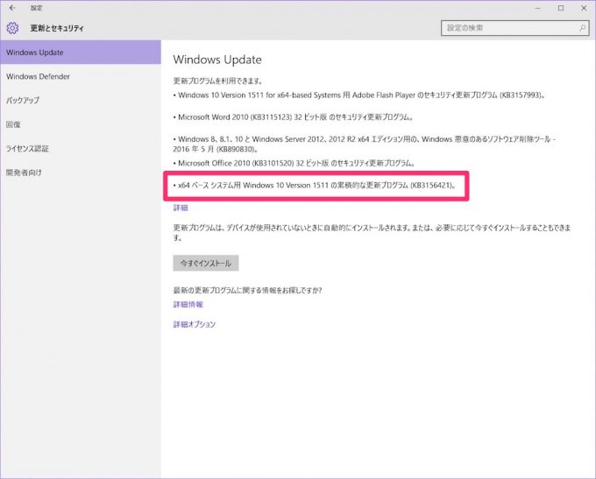
Task: Click the 更新プログラムを利用できます status text
Action: (x=217, y=81)
